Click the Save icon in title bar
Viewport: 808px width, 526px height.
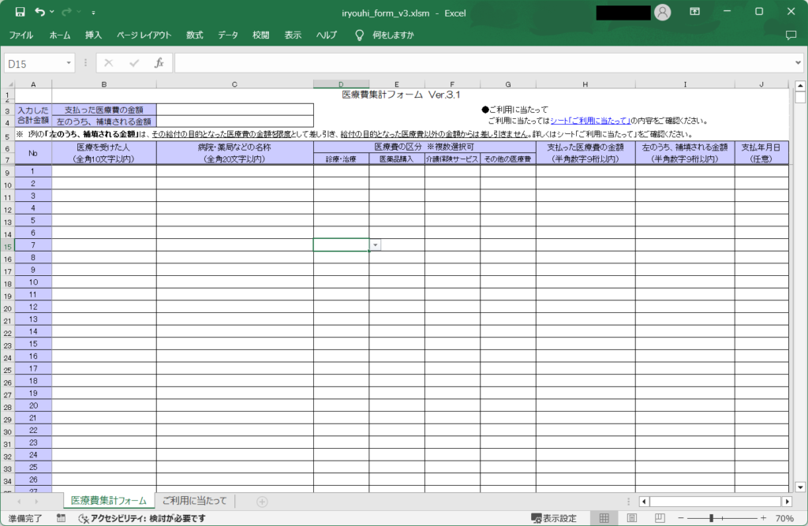(x=21, y=12)
